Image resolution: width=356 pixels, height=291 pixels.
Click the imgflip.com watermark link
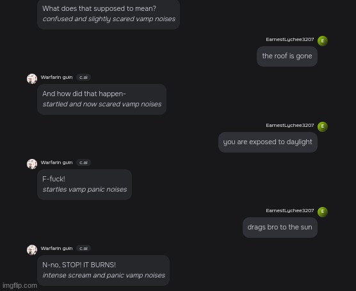20,285
